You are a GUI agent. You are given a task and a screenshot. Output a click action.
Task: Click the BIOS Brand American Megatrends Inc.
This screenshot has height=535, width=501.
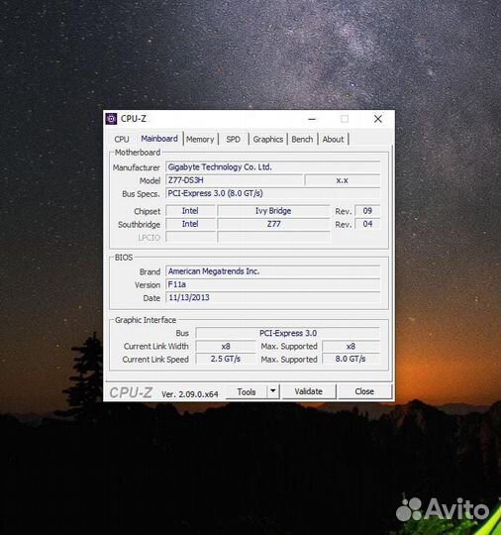coord(273,271)
